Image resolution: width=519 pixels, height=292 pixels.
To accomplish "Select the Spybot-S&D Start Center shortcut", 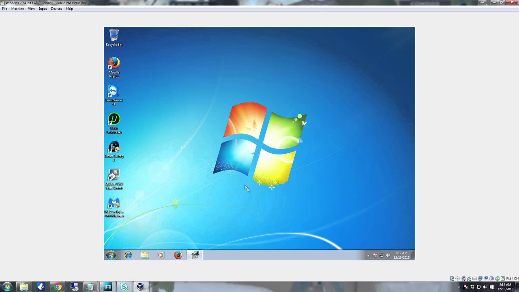I will pos(114,180).
